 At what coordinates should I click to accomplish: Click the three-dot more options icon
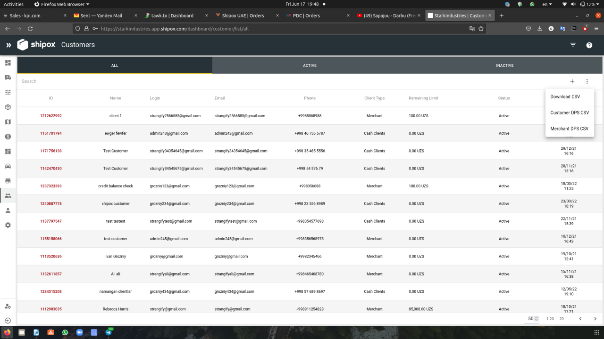point(587,81)
